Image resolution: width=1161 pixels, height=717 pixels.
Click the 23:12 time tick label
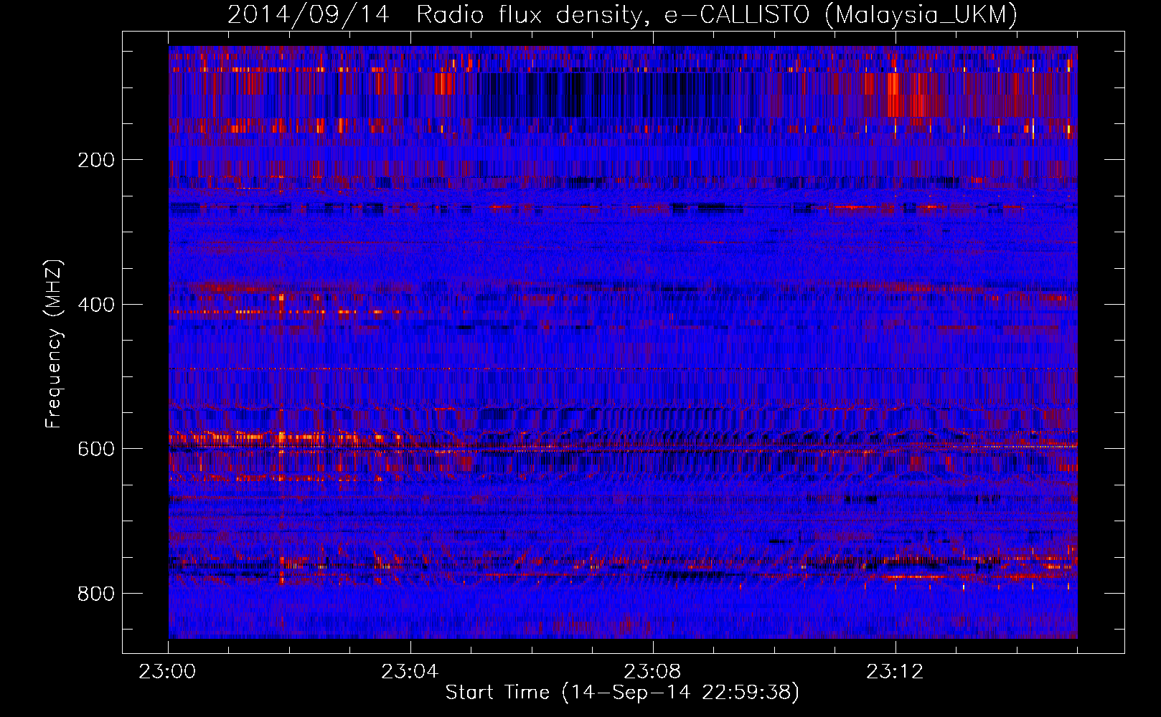895,672
